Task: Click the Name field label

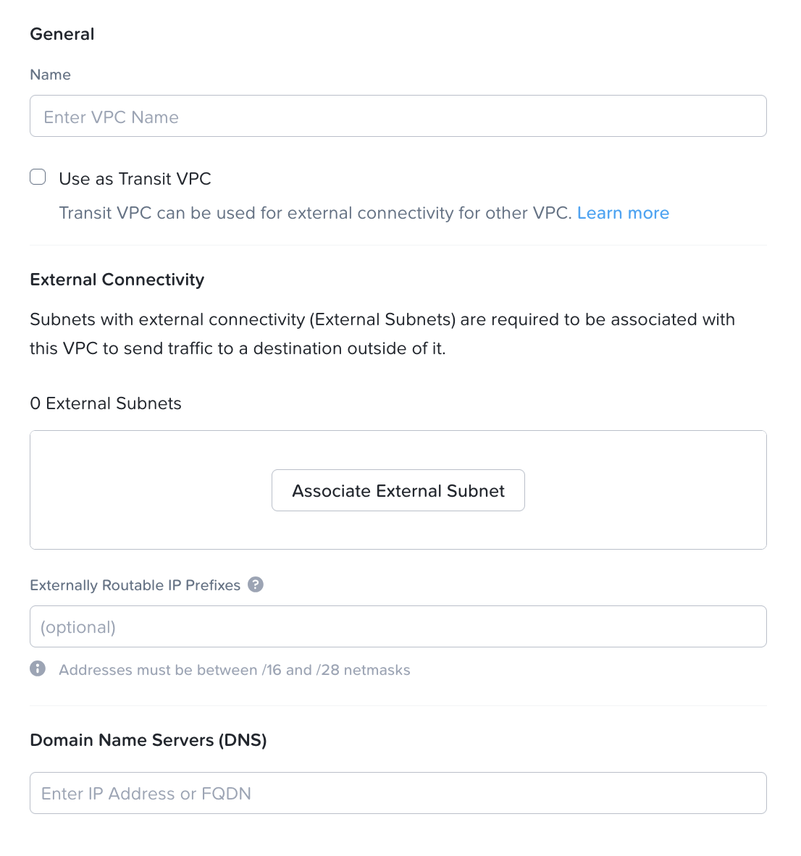Action: pyautogui.click(x=50, y=75)
